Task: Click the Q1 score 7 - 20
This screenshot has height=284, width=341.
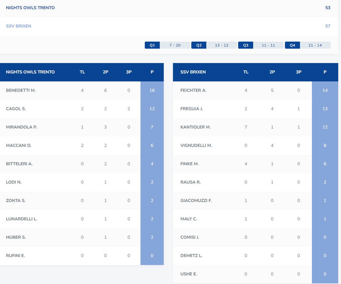Action: [175, 45]
